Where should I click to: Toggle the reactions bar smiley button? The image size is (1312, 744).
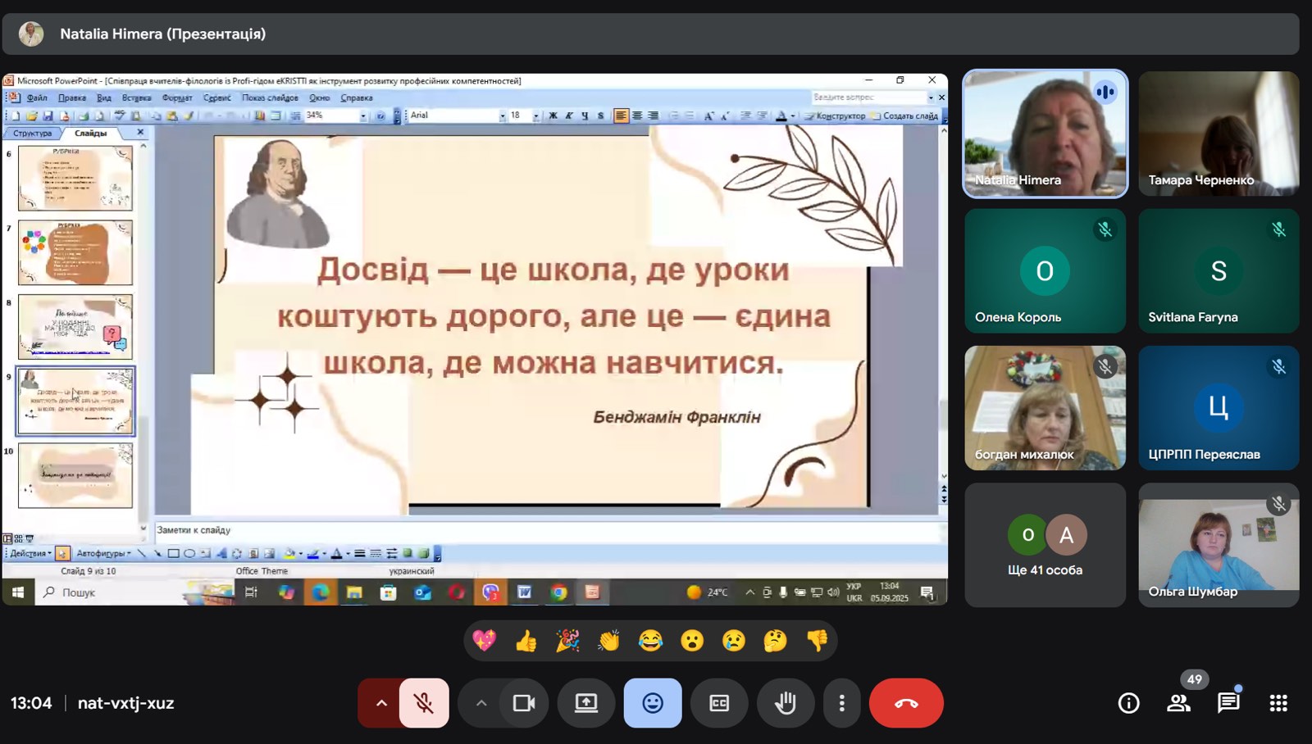click(x=653, y=703)
